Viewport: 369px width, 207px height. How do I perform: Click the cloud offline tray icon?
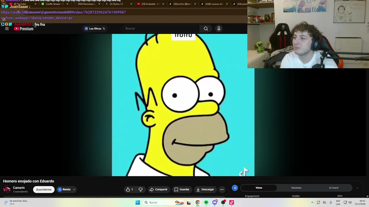325,202
